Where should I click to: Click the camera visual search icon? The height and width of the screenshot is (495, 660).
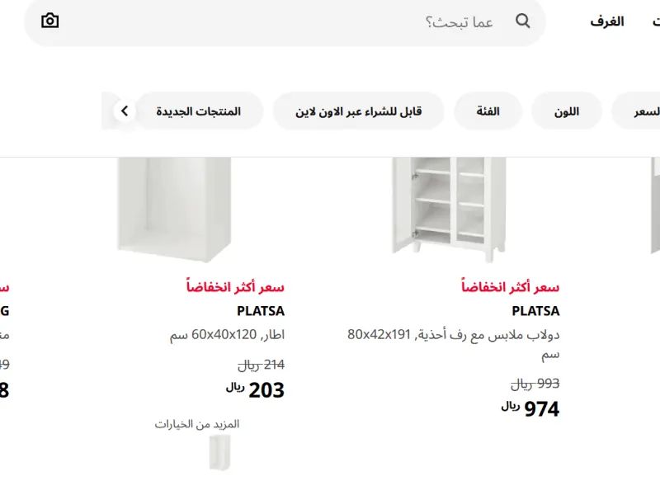[49, 21]
